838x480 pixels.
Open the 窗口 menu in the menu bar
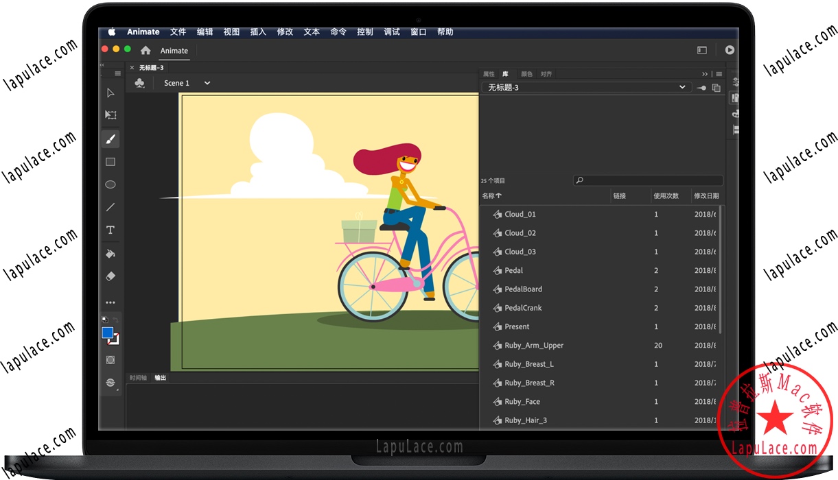[x=418, y=32]
